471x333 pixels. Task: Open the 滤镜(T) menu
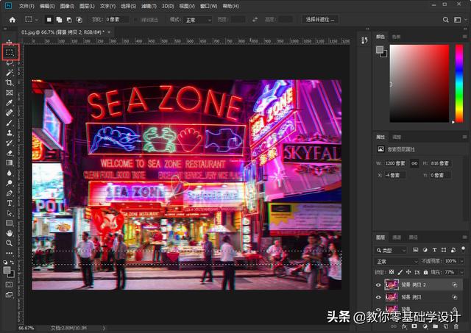pos(149,6)
